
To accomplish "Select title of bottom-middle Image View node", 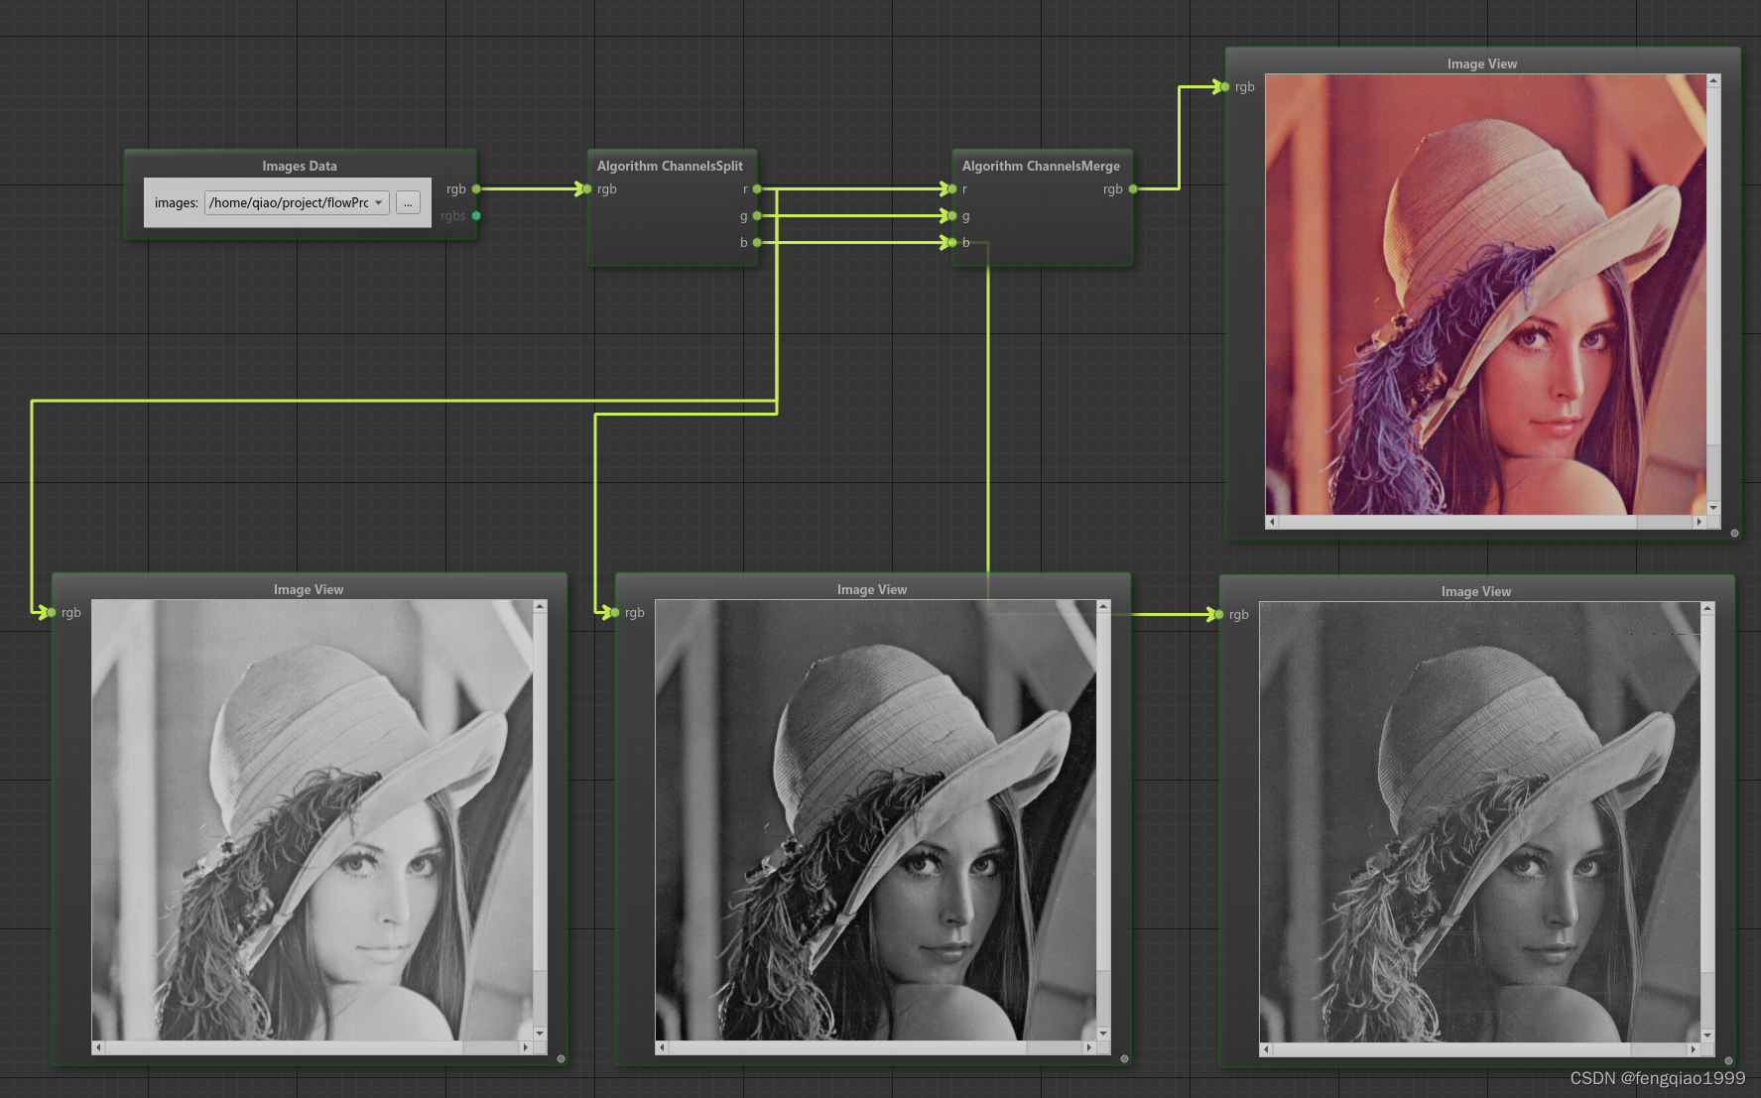I will (x=872, y=589).
